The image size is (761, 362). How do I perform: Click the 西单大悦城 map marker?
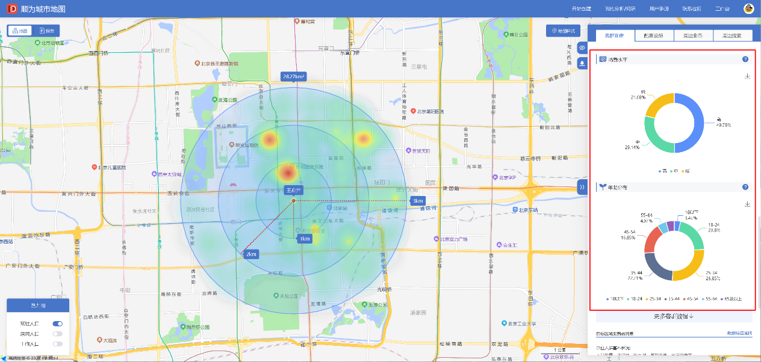pyautogui.click(x=166, y=174)
